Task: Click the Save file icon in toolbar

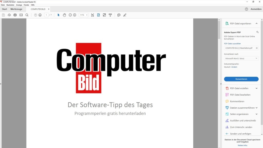Action: click(3, 15)
